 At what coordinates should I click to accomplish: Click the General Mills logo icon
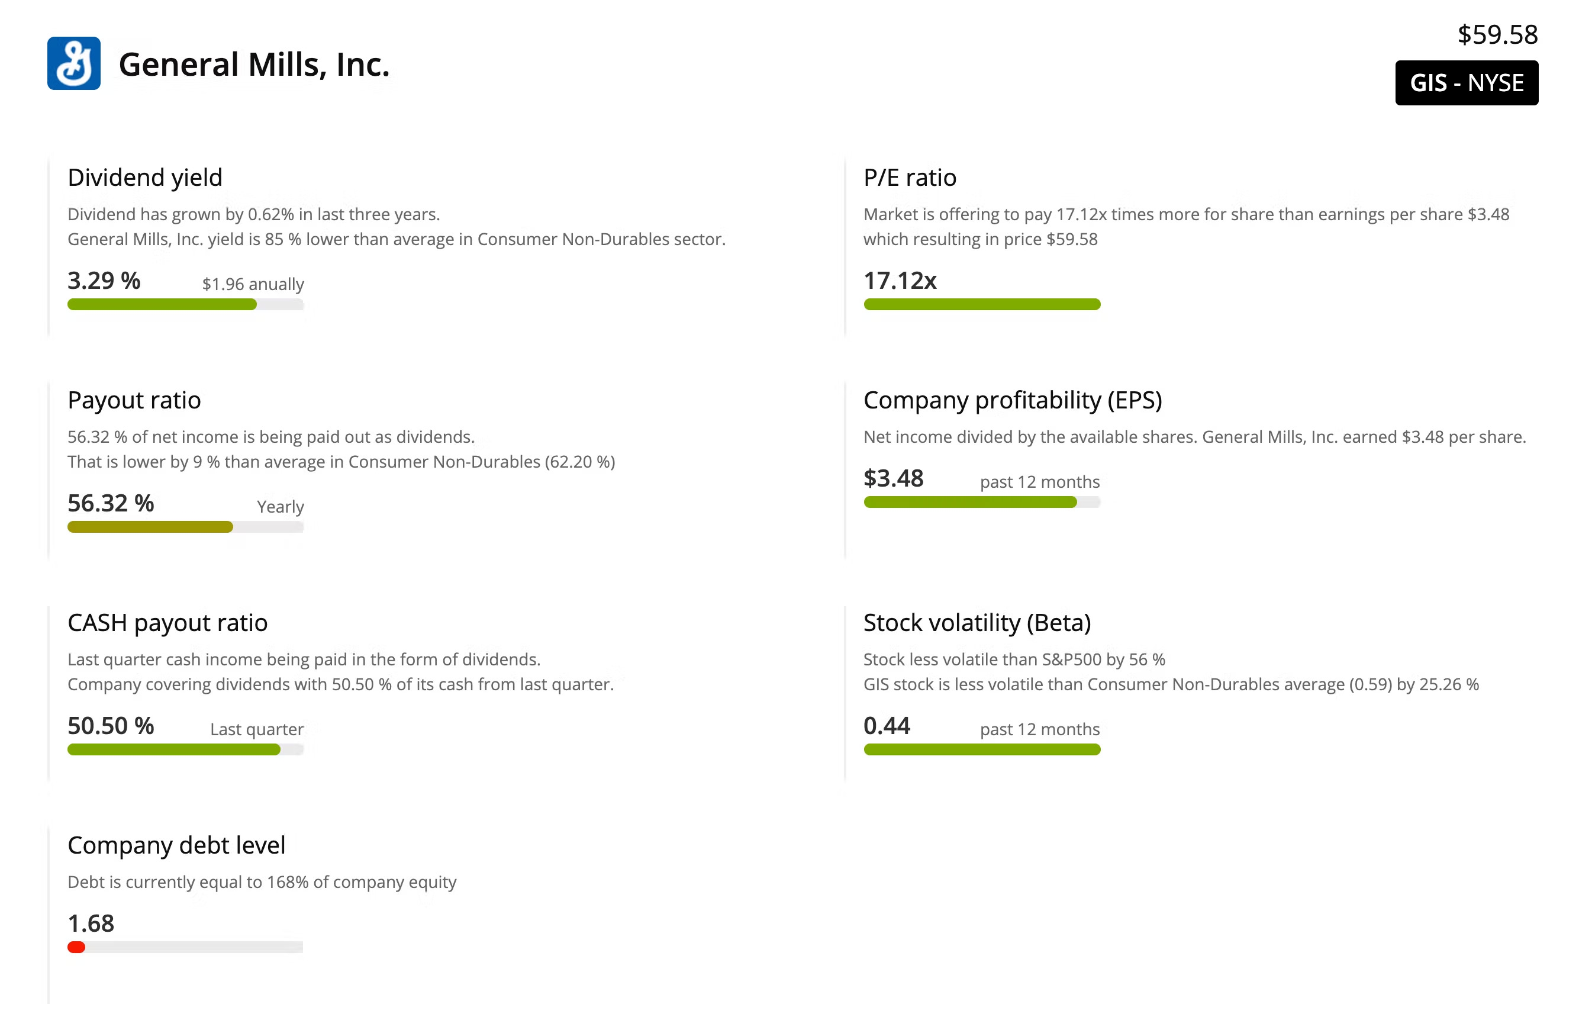pyautogui.click(x=74, y=63)
